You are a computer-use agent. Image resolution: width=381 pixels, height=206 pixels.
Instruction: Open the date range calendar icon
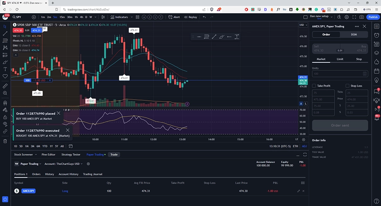click(x=70, y=146)
